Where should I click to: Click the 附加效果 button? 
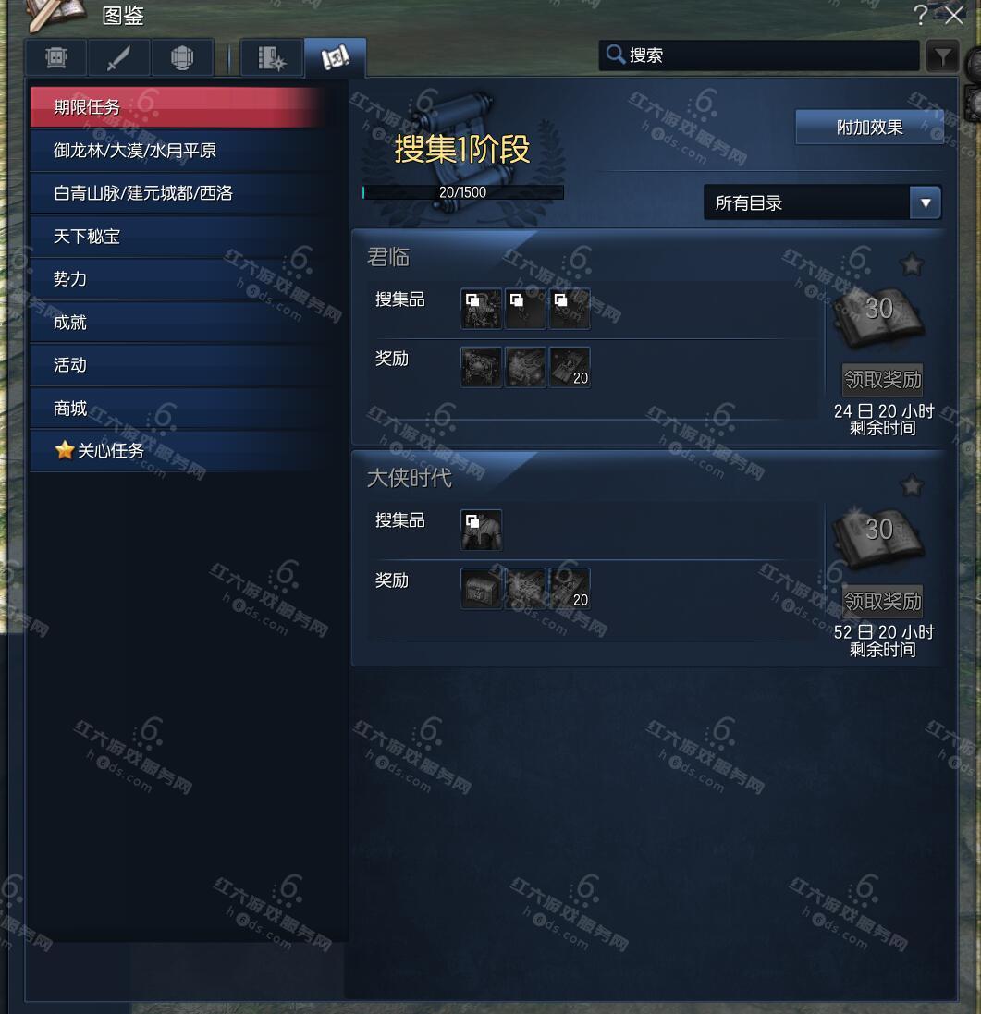869,127
